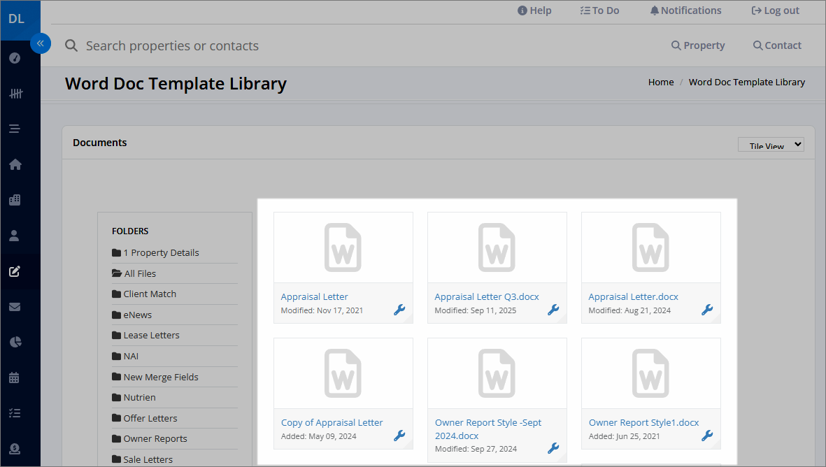Click the Log out link

click(x=775, y=10)
